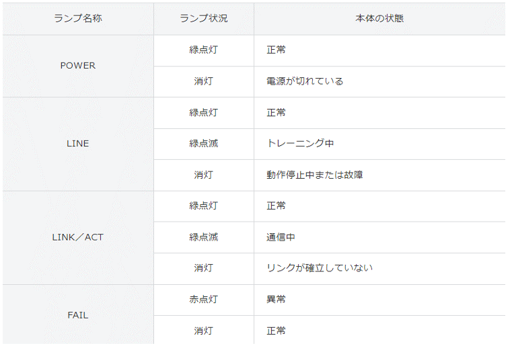Click 正常 in the FAIL 消灯 row

[x=276, y=331]
